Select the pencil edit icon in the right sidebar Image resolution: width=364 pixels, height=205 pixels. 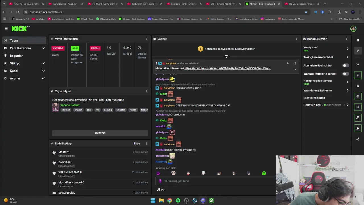point(358,51)
